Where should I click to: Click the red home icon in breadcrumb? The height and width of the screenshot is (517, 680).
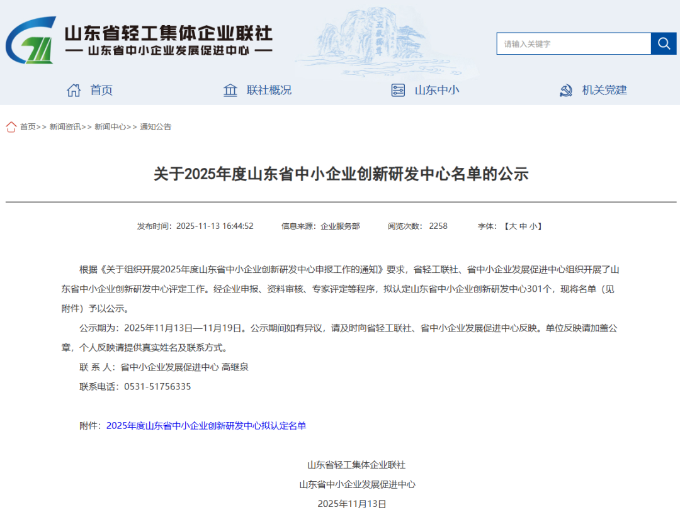coord(11,127)
